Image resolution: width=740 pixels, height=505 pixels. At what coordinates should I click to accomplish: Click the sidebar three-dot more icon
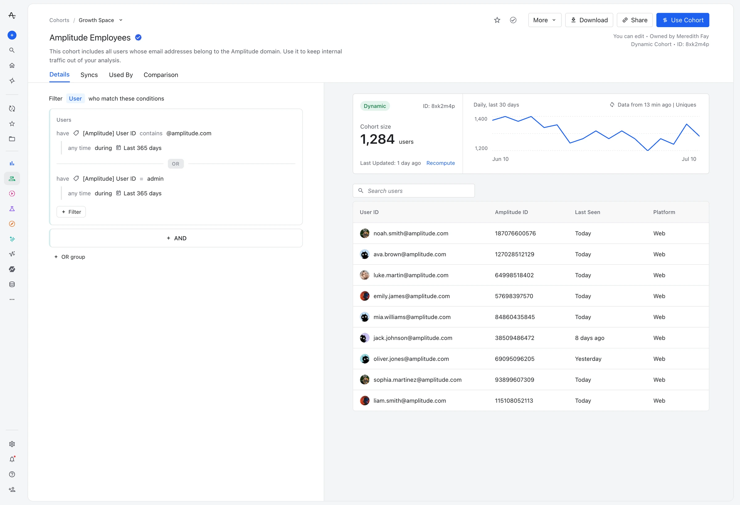tap(12, 300)
